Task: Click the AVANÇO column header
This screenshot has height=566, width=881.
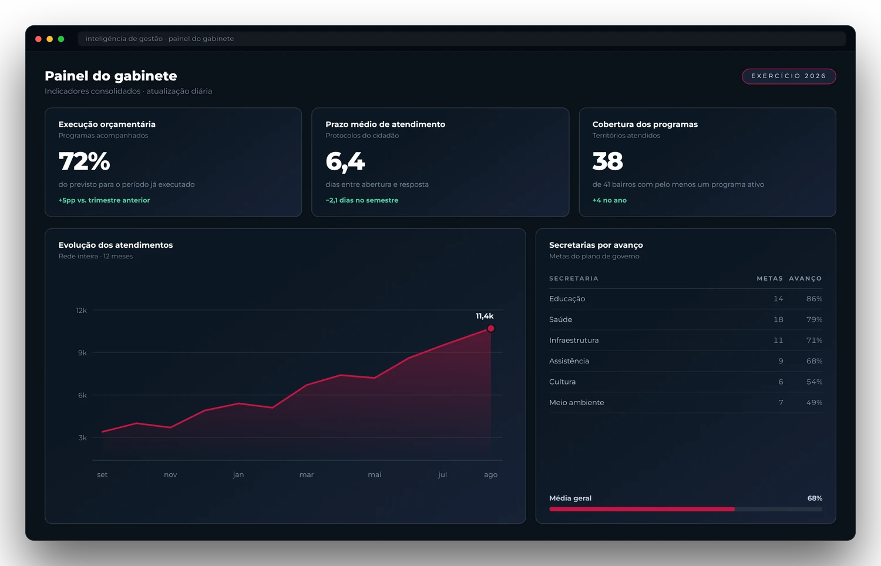Action: pyautogui.click(x=805, y=278)
